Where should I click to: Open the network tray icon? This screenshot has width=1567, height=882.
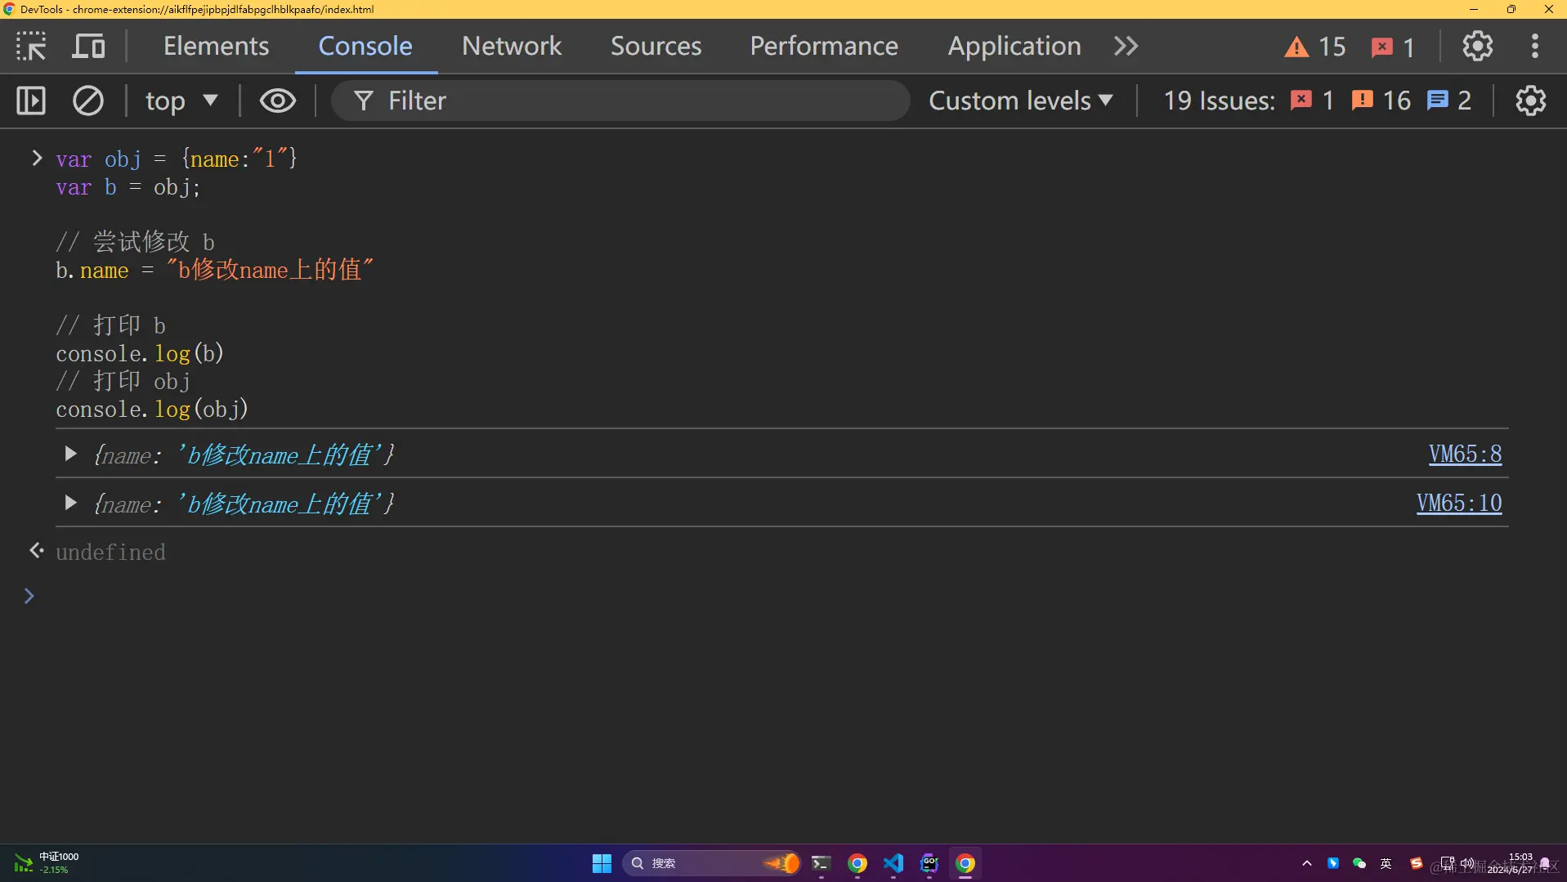1447,863
